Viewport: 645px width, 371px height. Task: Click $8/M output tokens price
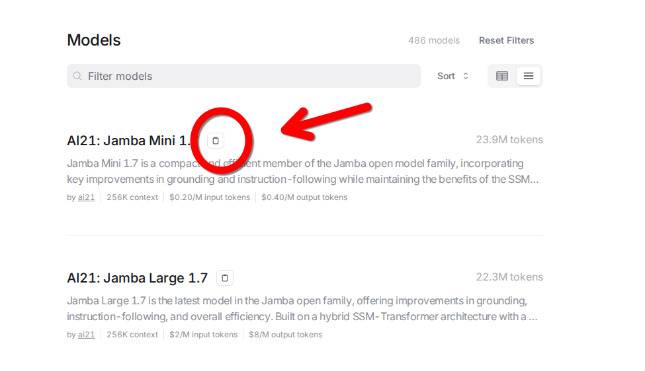point(286,335)
